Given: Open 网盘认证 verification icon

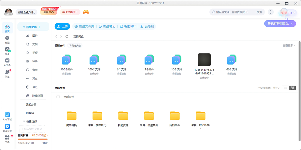Looking at the screenshot, I should 7,128.
